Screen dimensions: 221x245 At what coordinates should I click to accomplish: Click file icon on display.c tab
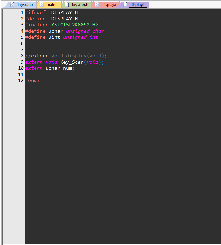point(97,5)
